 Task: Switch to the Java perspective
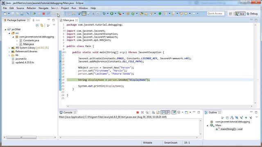point(240,13)
